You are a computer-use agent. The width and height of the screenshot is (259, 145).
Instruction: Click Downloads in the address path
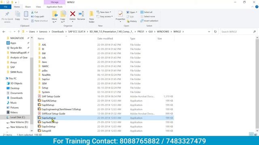[57, 31]
